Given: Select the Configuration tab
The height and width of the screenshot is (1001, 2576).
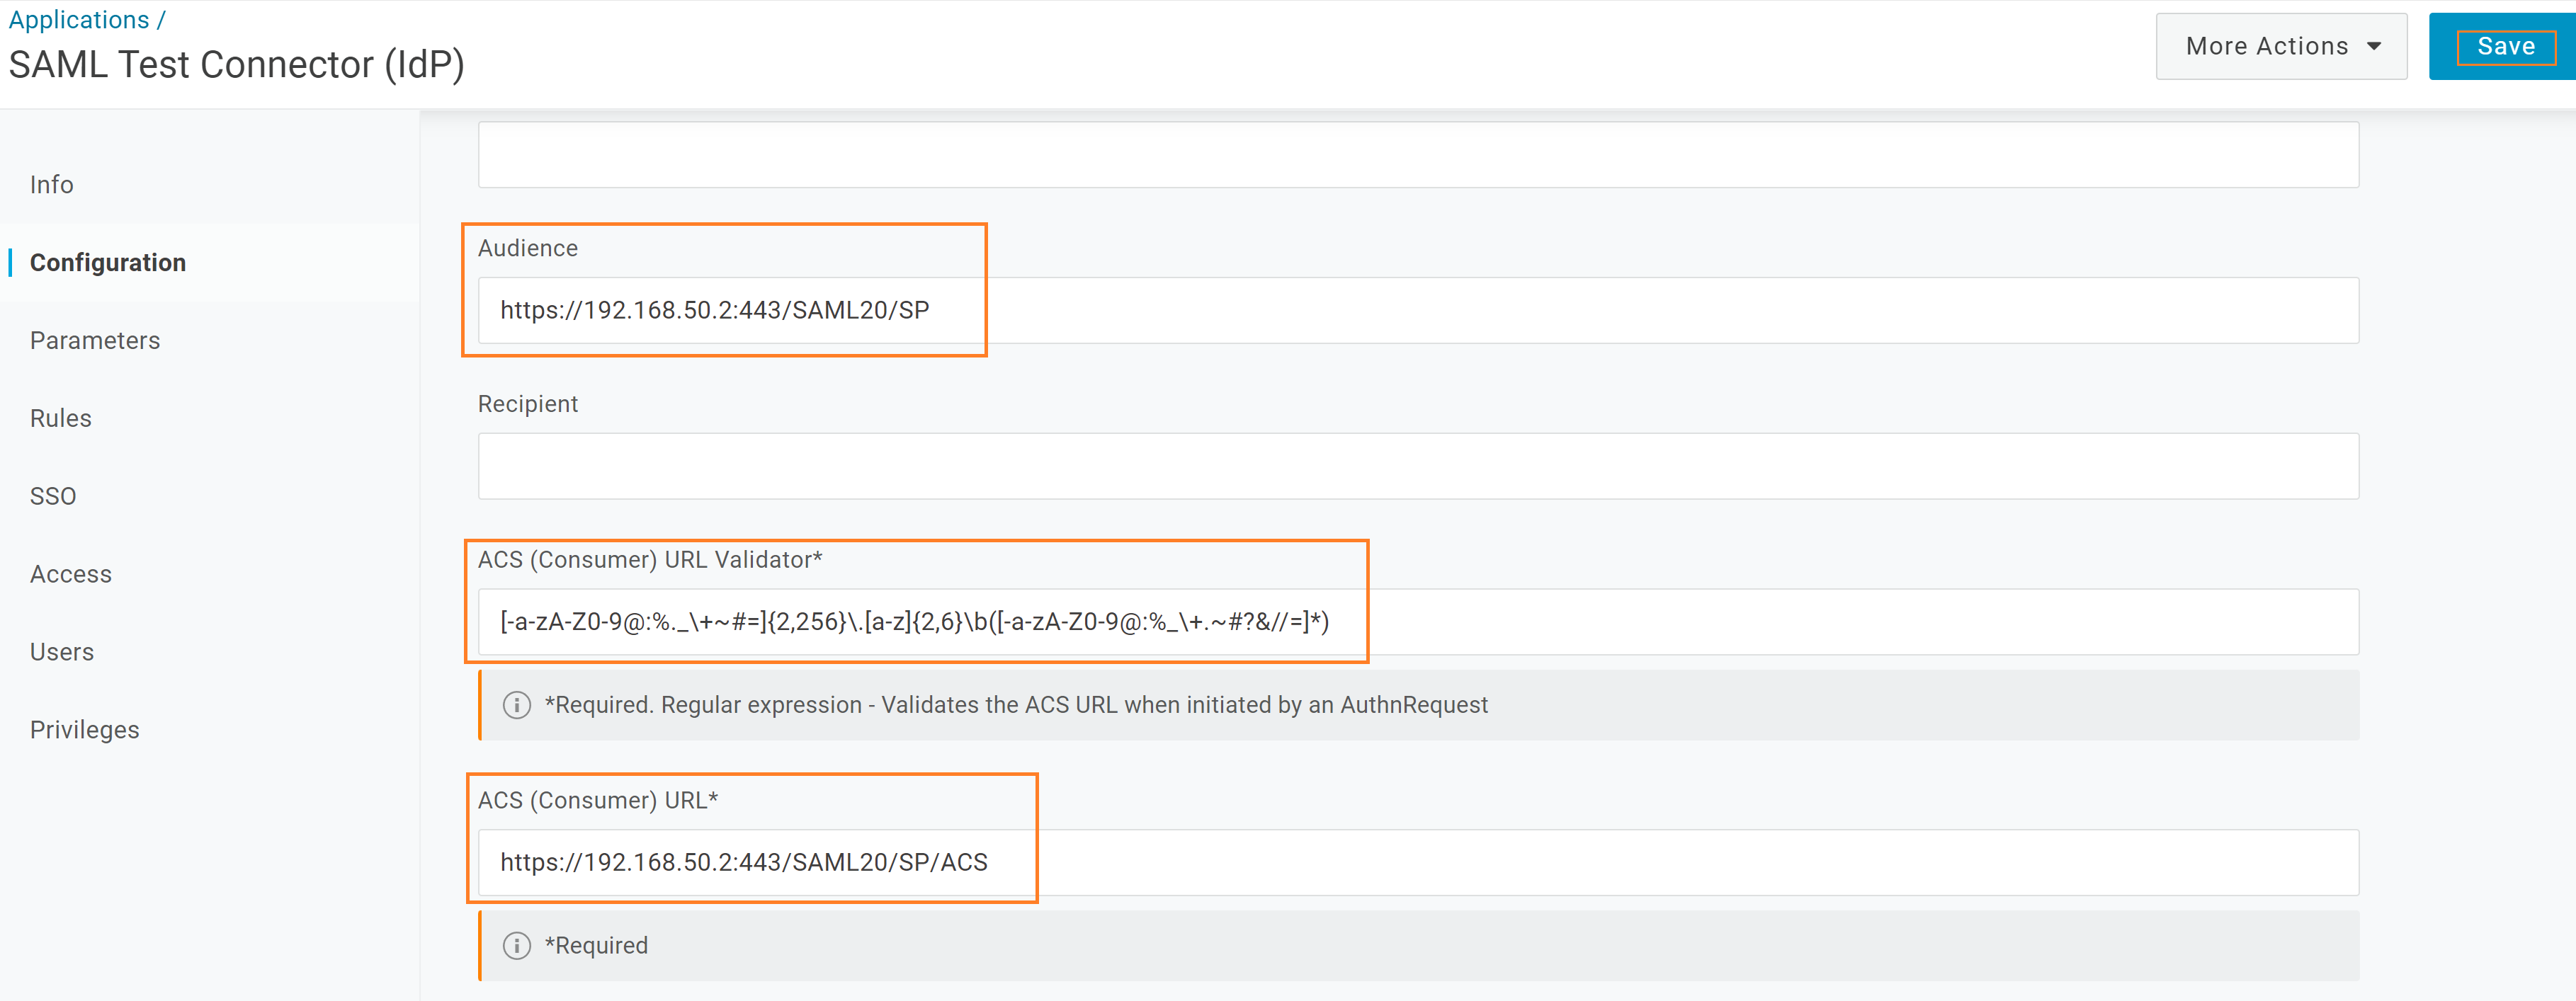Looking at the screenshot, I should tap(108, 263).
